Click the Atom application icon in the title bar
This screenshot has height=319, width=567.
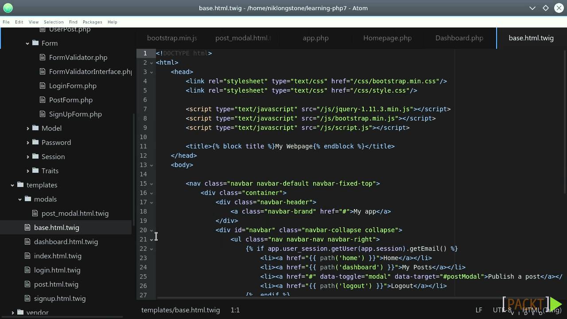coord(8,8)
